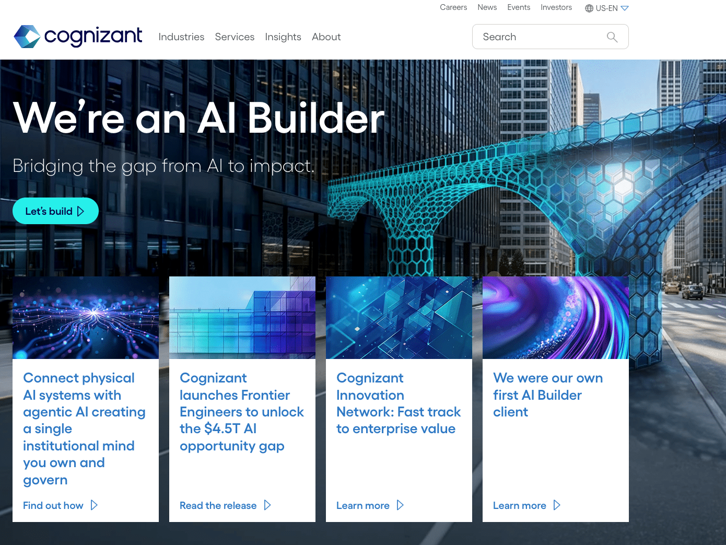This screenshot has width=726, height=545.
Task: Click the 'We're an AI Builder' heading
Action: 199,118
